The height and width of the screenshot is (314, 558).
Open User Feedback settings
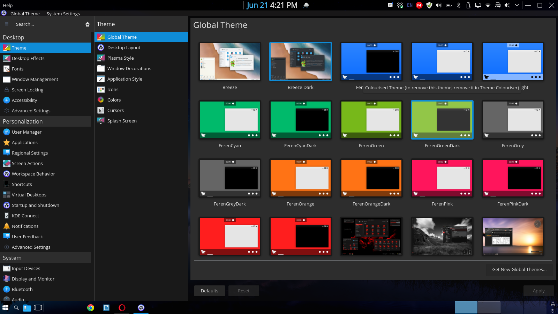45,237
